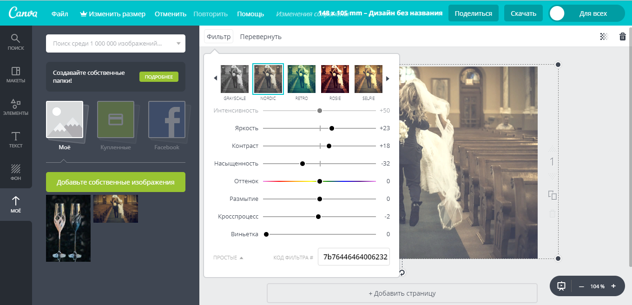Open the Помощь menu
Viewport: 632px width, 305px height.
point(250,14)
